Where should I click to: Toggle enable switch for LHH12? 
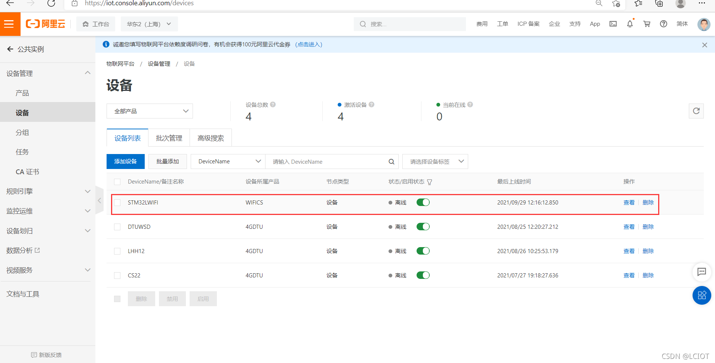(423, 251)
